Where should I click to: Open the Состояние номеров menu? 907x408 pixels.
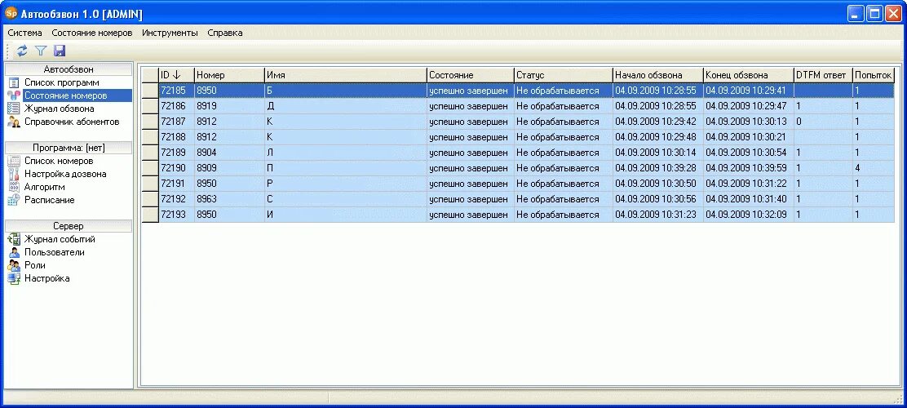click(x=92, y=33)
